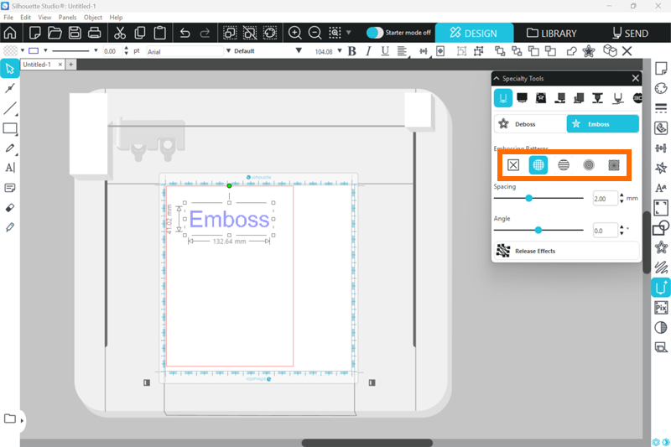Select the no-pattern embossing option
The width and height of the screenshot is (671, 447).
tap(513, 164)
